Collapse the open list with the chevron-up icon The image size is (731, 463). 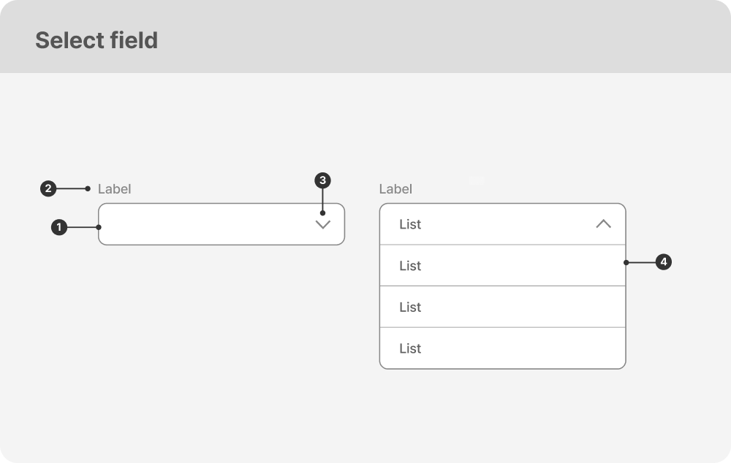[603, 224]
